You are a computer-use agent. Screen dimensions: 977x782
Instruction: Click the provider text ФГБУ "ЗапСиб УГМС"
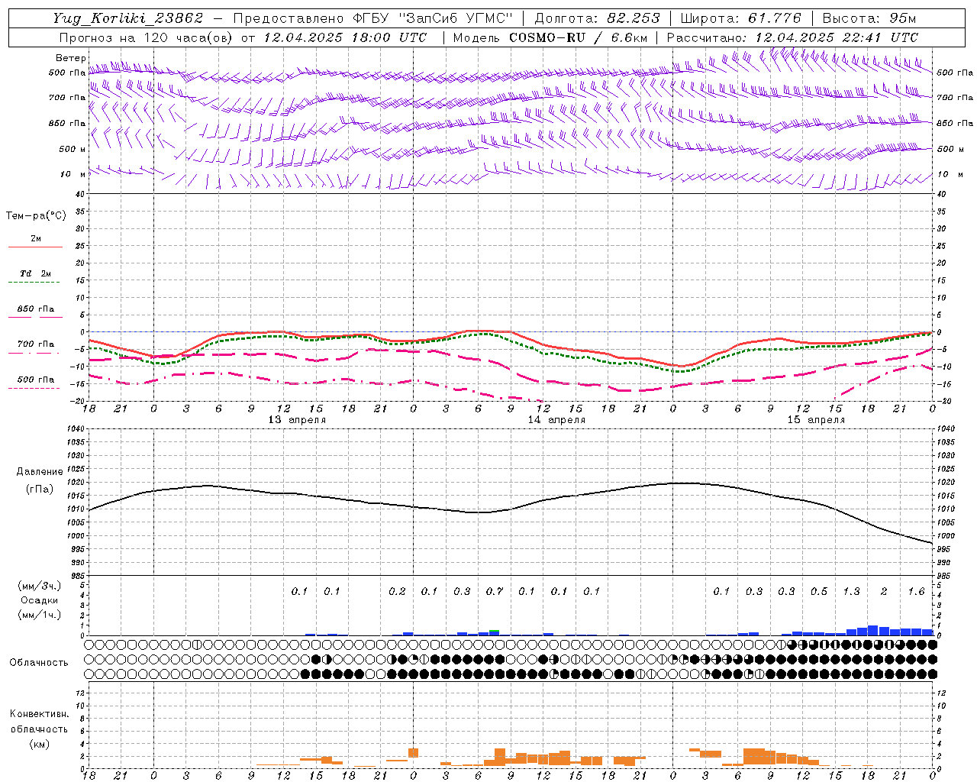(x=433, y=18)
